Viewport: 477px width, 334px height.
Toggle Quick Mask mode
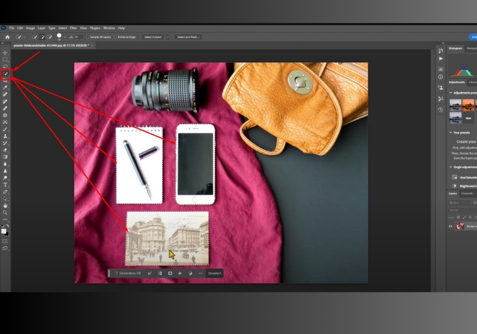tap(5, 242)
